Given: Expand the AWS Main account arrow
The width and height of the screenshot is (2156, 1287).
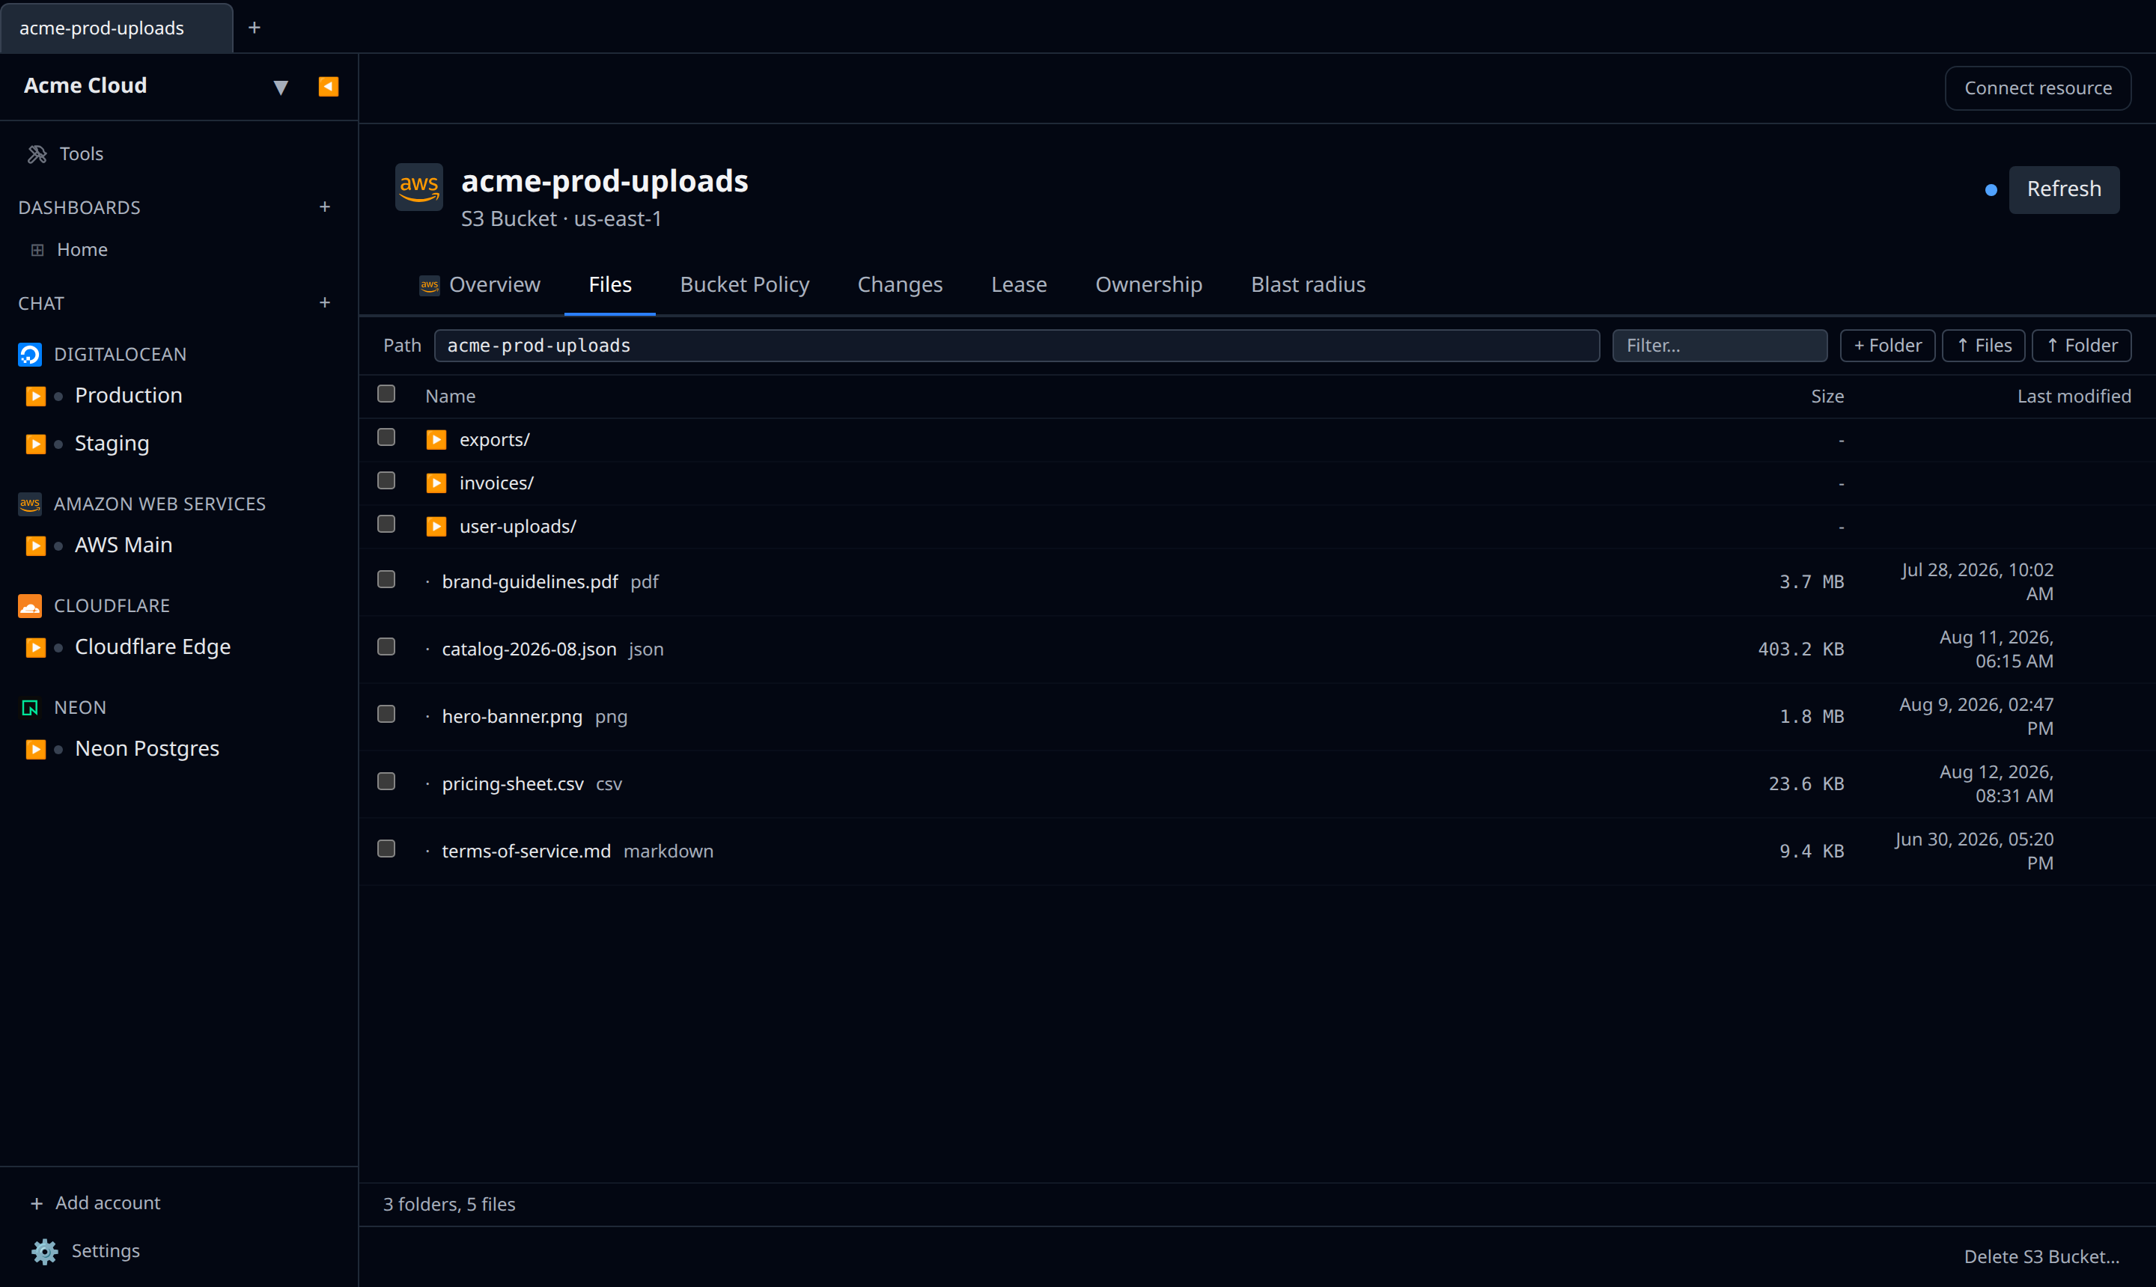Looking at the screenshot, I should click(36, 545).
